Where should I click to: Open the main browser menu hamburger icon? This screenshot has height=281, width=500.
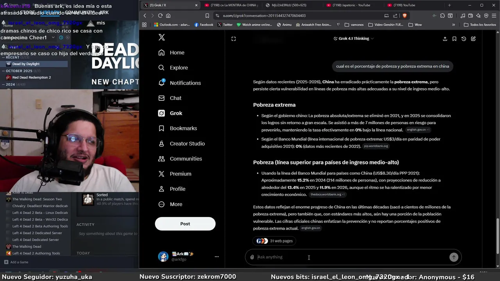(494, 16)
